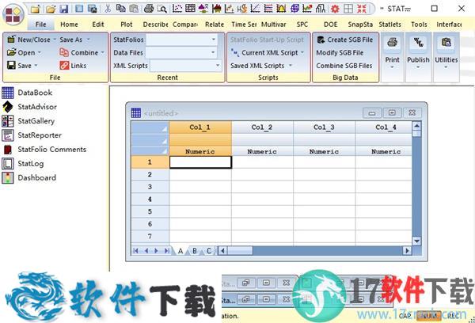Viewport: 475px width, 323px height.
Task: Click the red gear settings icon
Action: (x=335, y=9)
